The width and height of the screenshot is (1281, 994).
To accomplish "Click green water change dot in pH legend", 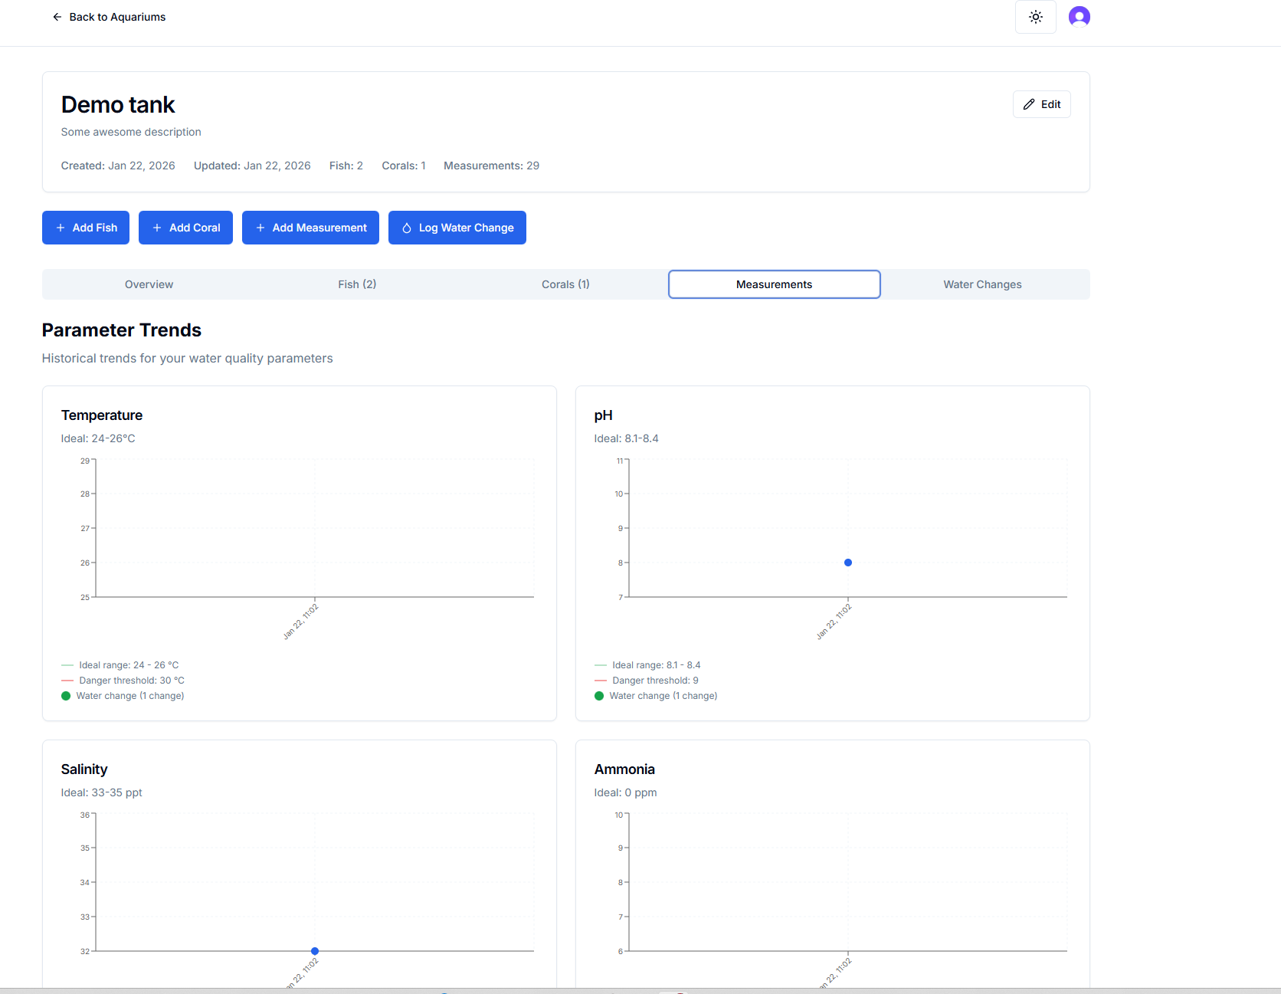I will pos(599,696).
